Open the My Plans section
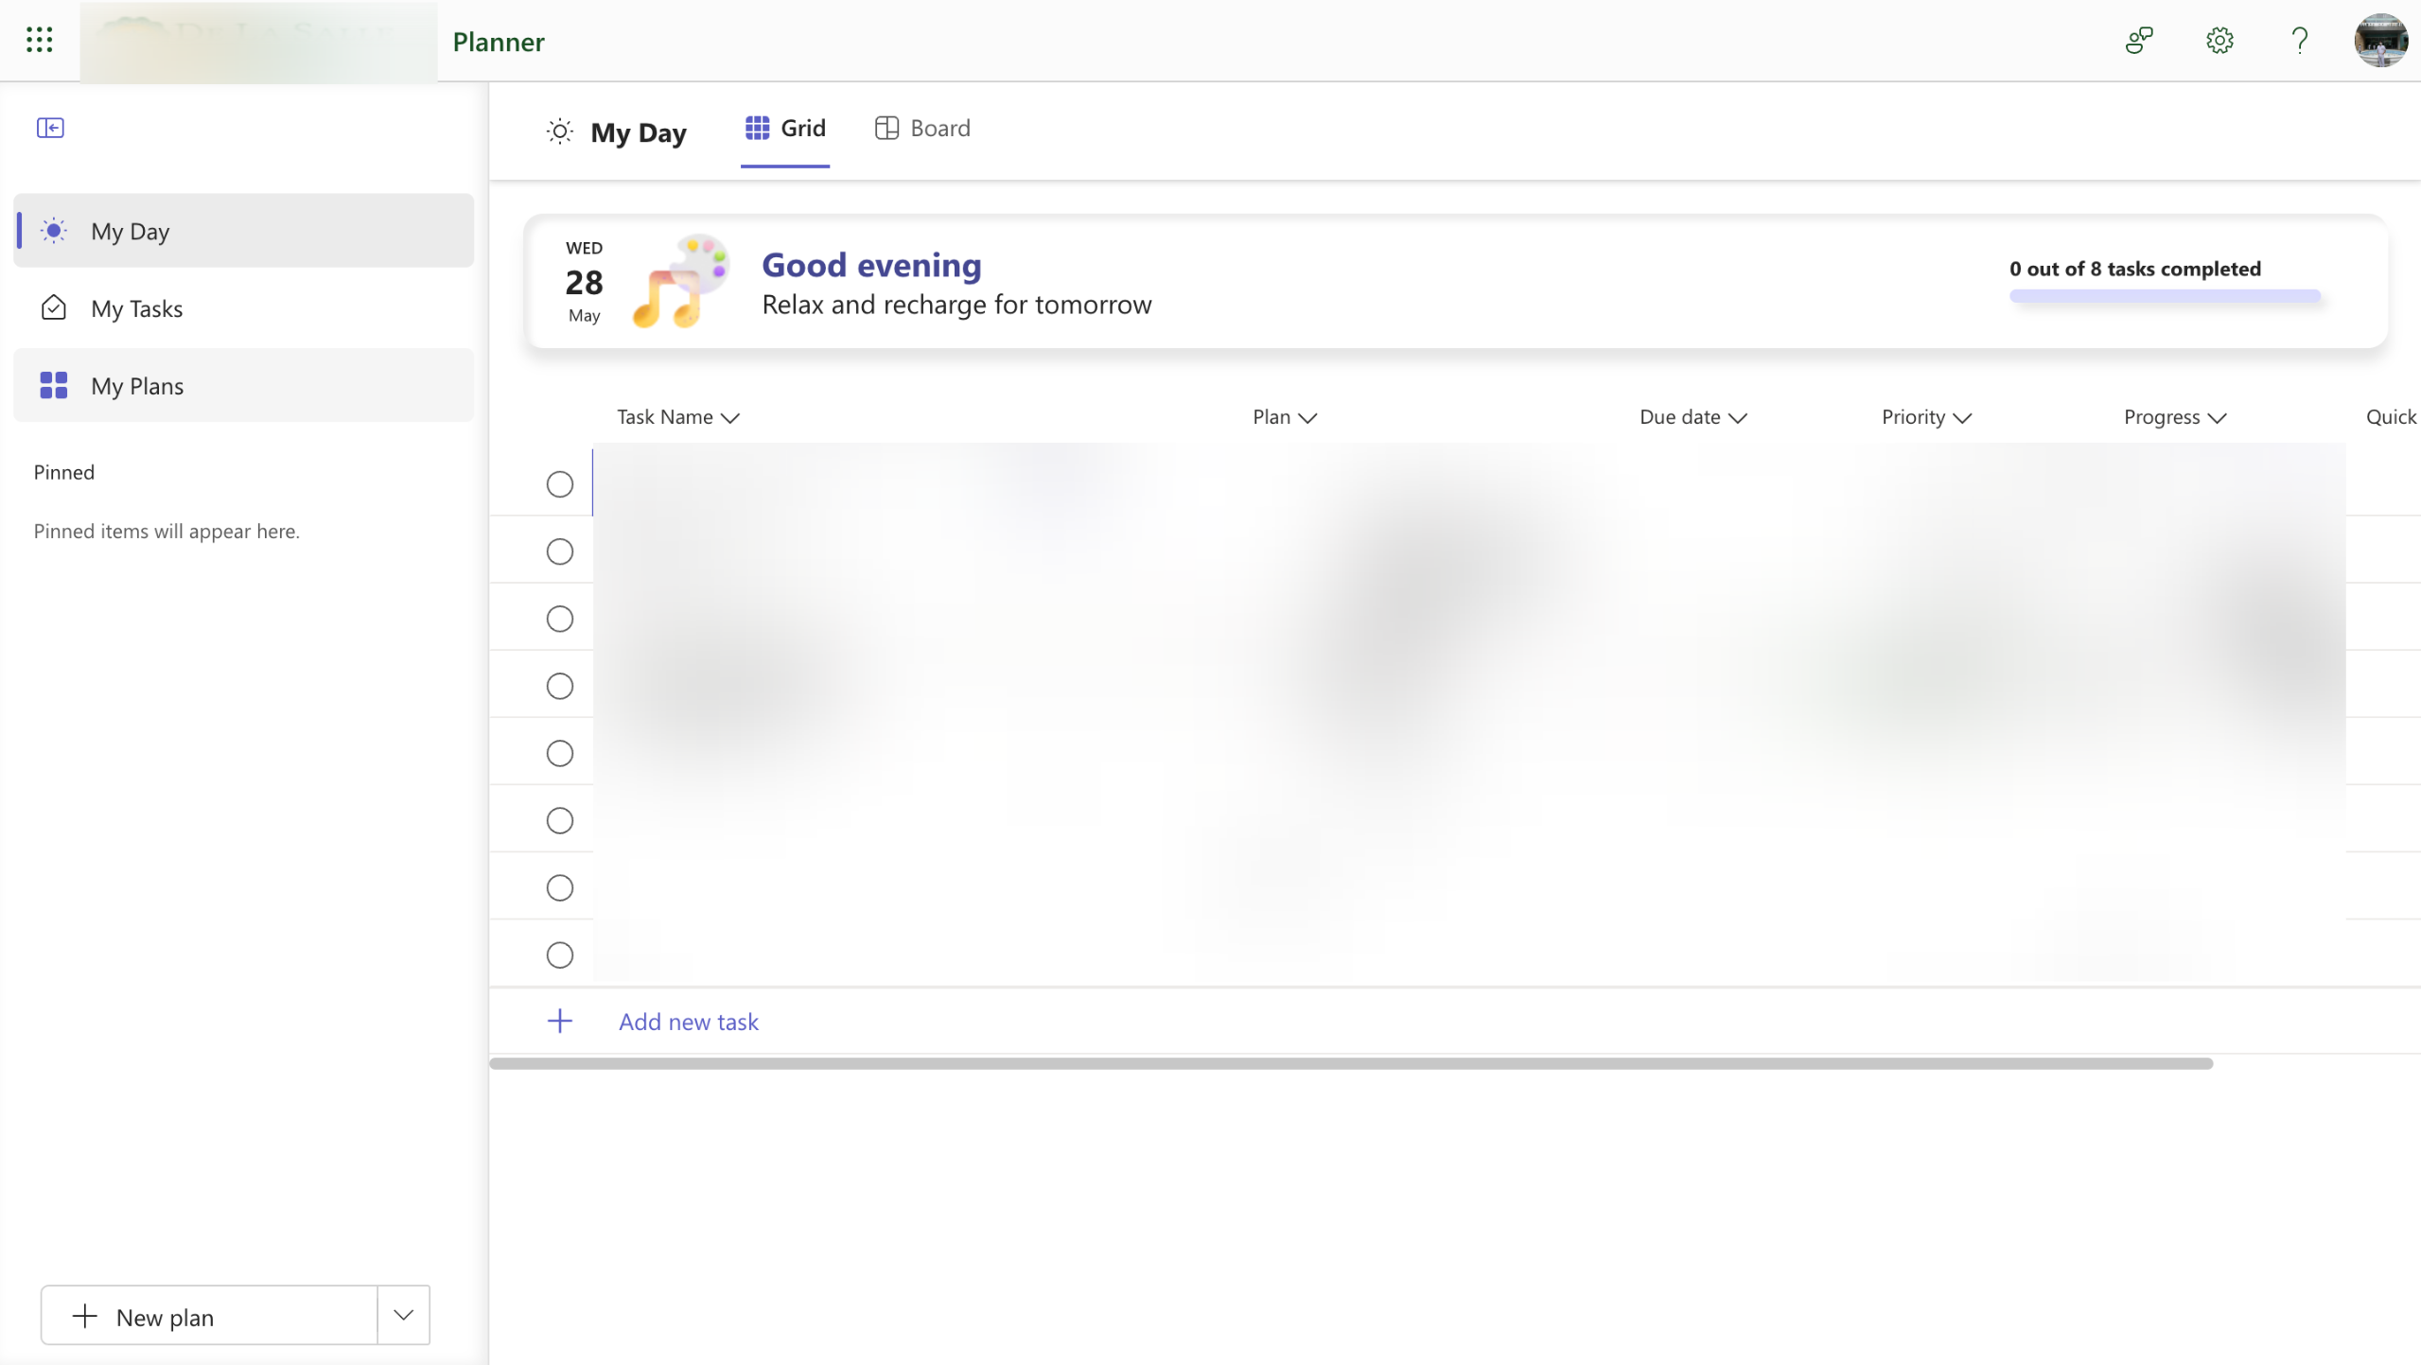Screen dimensions: 2421x1365 [x=137, y=385]
